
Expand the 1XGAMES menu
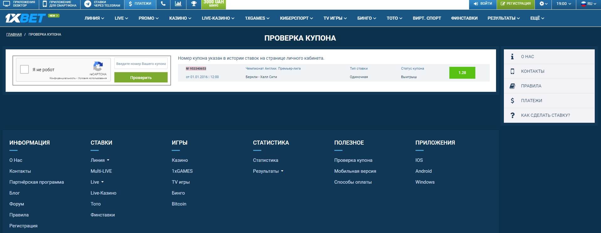click(257, 18)
